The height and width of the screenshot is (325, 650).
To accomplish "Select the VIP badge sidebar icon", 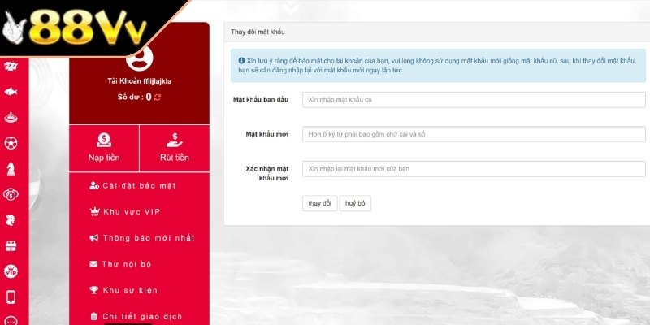I will coord(11,271).
